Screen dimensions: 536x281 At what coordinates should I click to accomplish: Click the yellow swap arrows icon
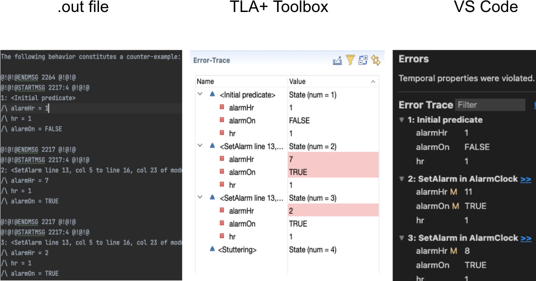click(376, 60)
